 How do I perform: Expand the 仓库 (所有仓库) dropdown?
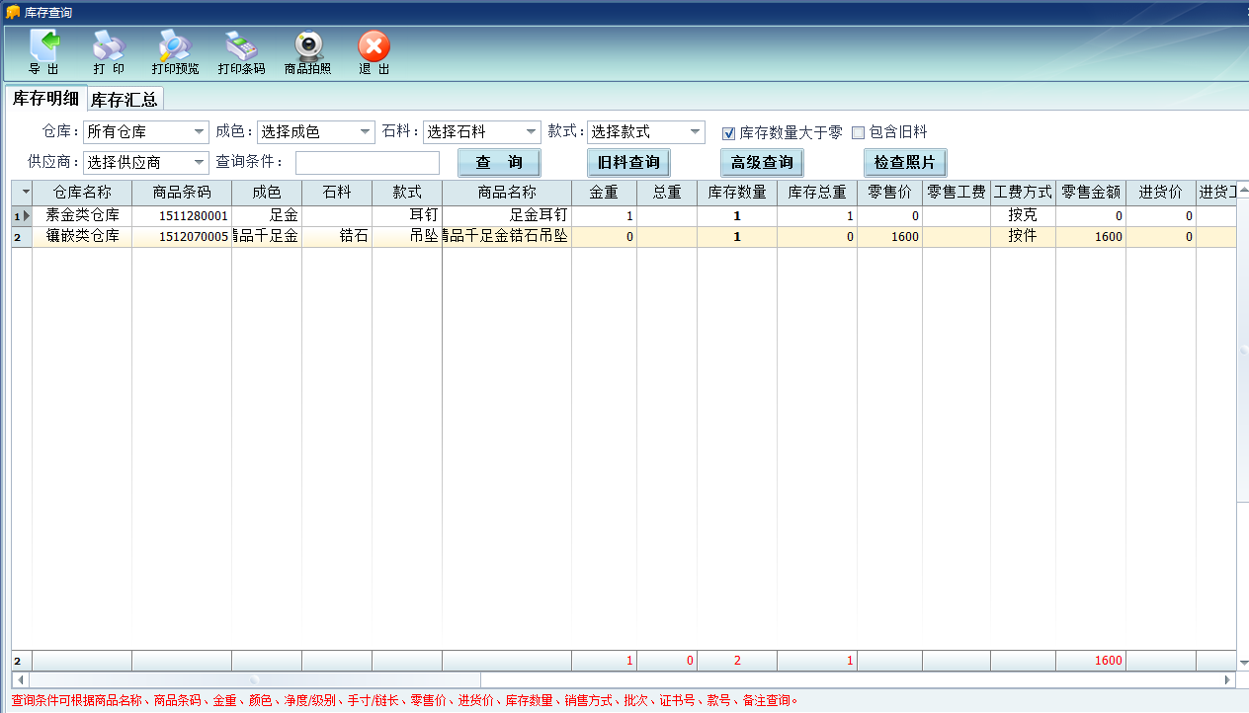(199, 132)
